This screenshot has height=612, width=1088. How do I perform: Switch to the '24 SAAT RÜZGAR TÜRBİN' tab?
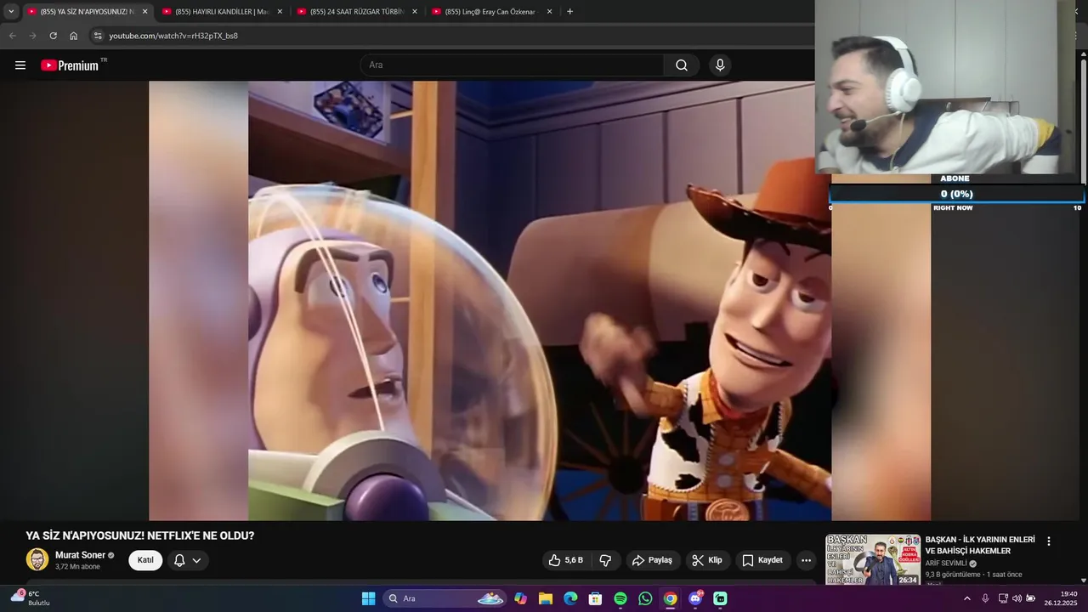[x=357, y=12]
